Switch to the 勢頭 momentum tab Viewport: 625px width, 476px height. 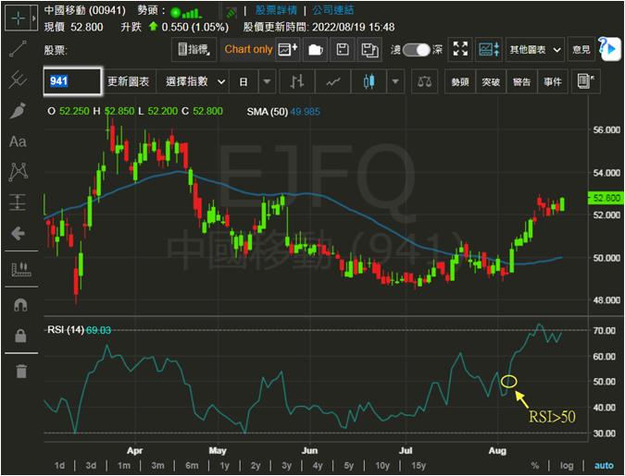(x=460, y=81)
